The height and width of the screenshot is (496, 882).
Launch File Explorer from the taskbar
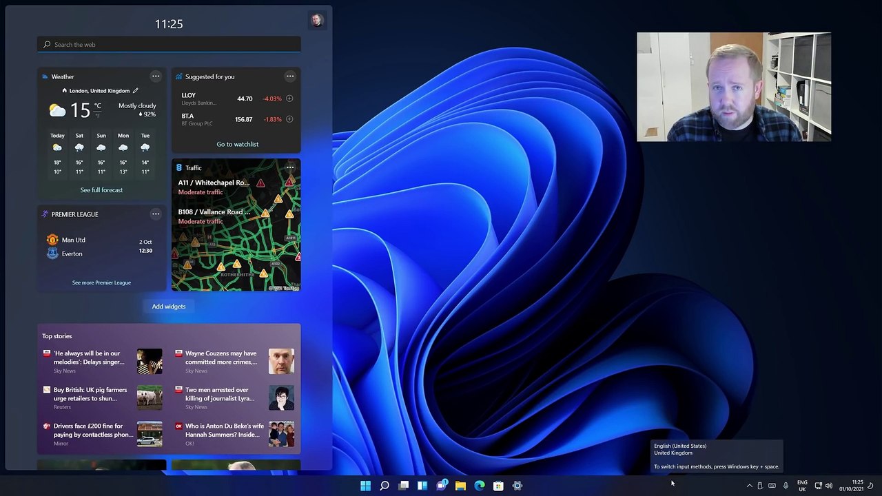(x=460, y=486)
